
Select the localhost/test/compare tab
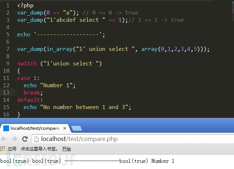[35, 128]
